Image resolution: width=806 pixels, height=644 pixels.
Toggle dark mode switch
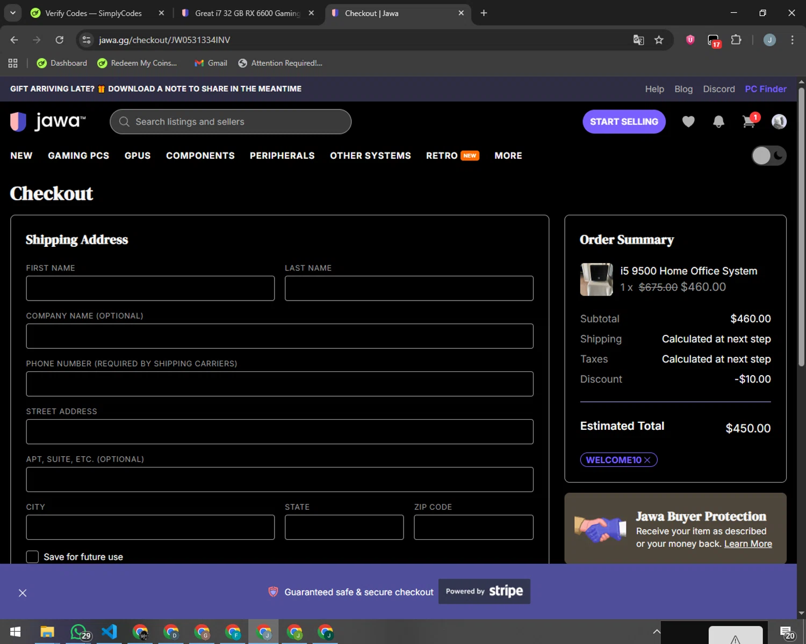click(x=769, y=156)
